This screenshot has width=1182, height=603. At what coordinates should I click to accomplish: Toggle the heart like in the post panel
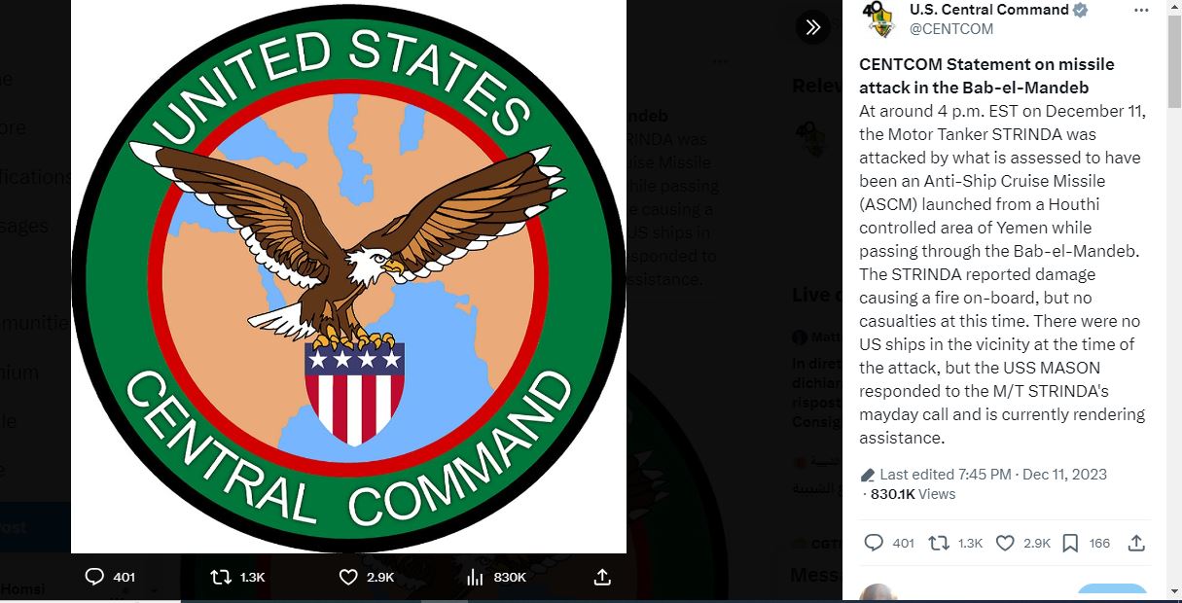(x=1005, y=543)
